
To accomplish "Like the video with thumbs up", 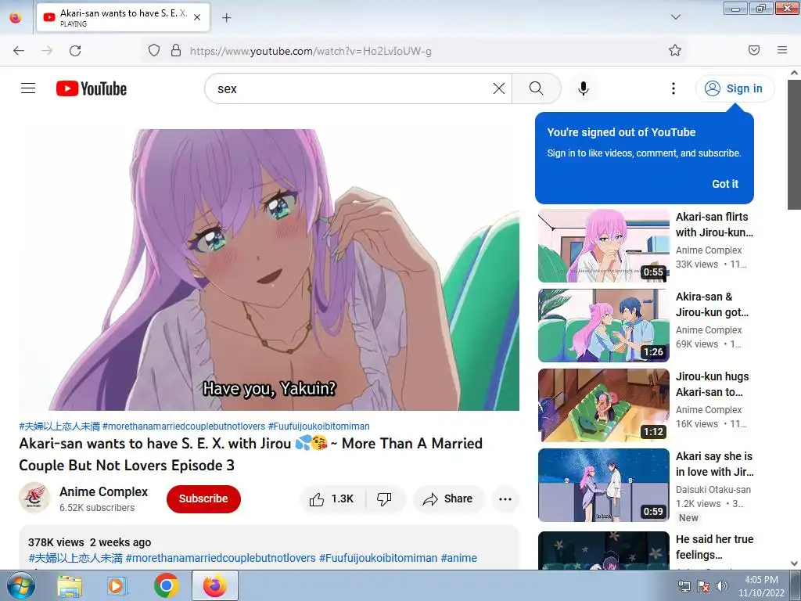I will [x=332, y=498].
